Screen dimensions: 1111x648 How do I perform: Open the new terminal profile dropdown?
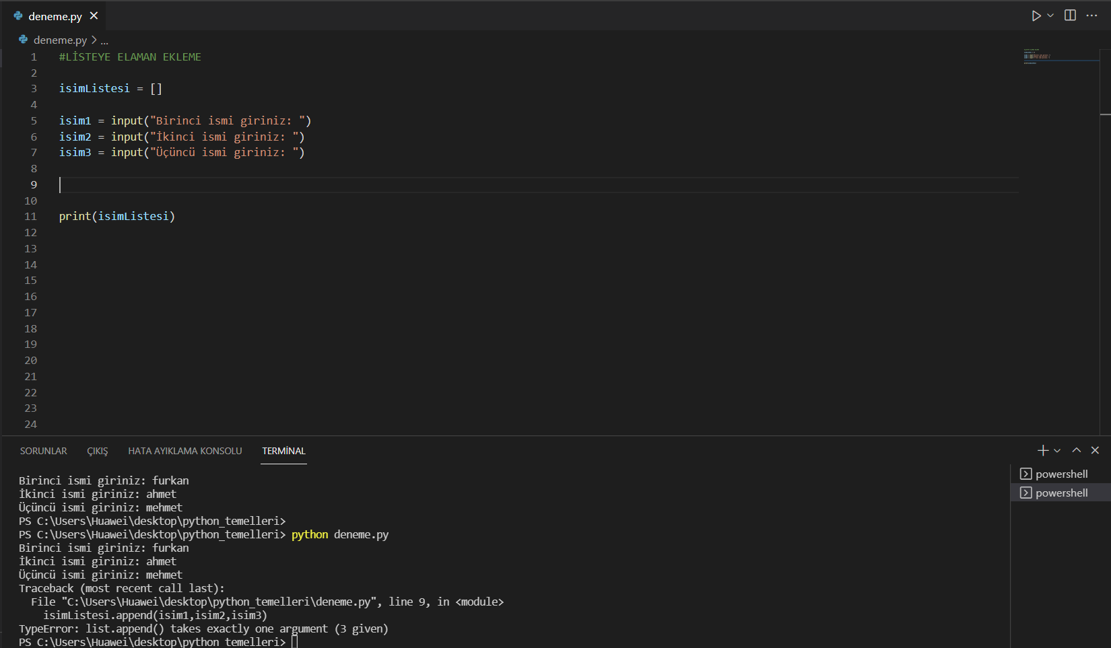pos(1057,450)
